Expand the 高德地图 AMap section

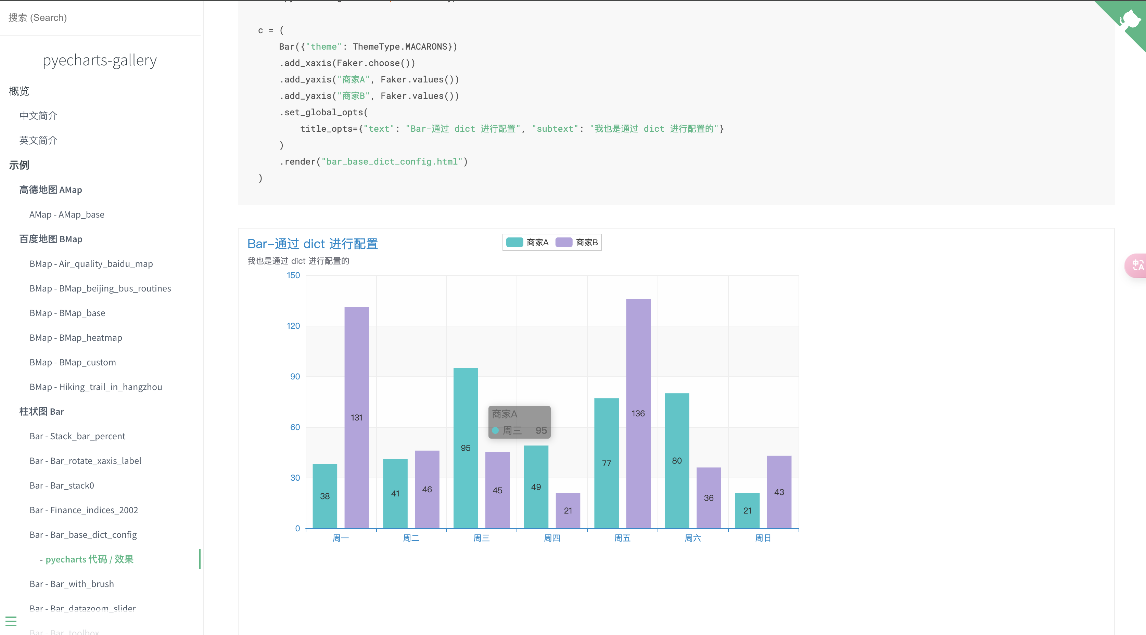point(50,190)
